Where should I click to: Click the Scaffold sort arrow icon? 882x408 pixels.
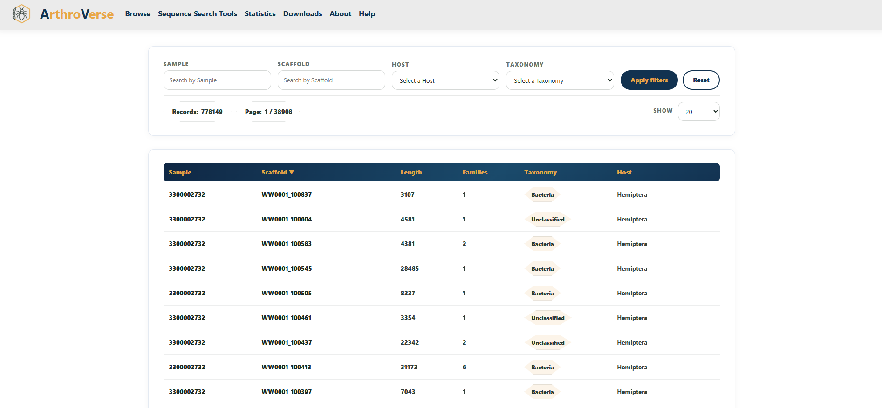click(292, 172)
